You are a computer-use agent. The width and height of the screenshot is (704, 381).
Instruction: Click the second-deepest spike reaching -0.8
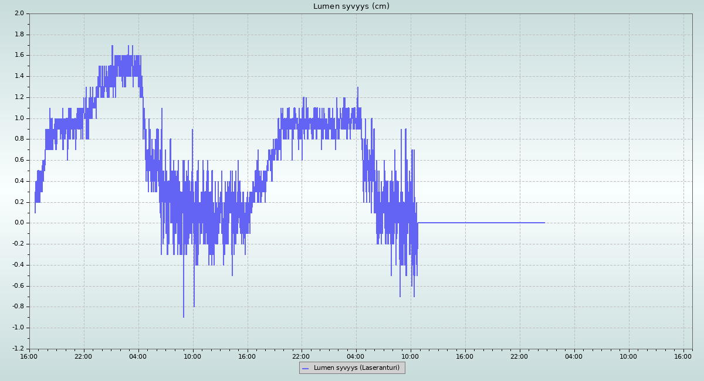194,306
